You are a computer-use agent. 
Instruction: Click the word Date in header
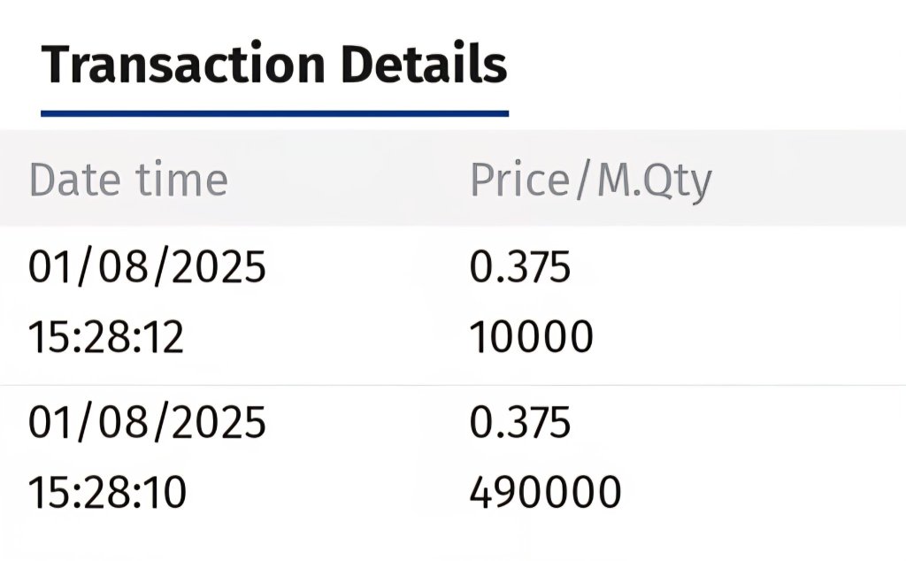[x=75, y=180]
